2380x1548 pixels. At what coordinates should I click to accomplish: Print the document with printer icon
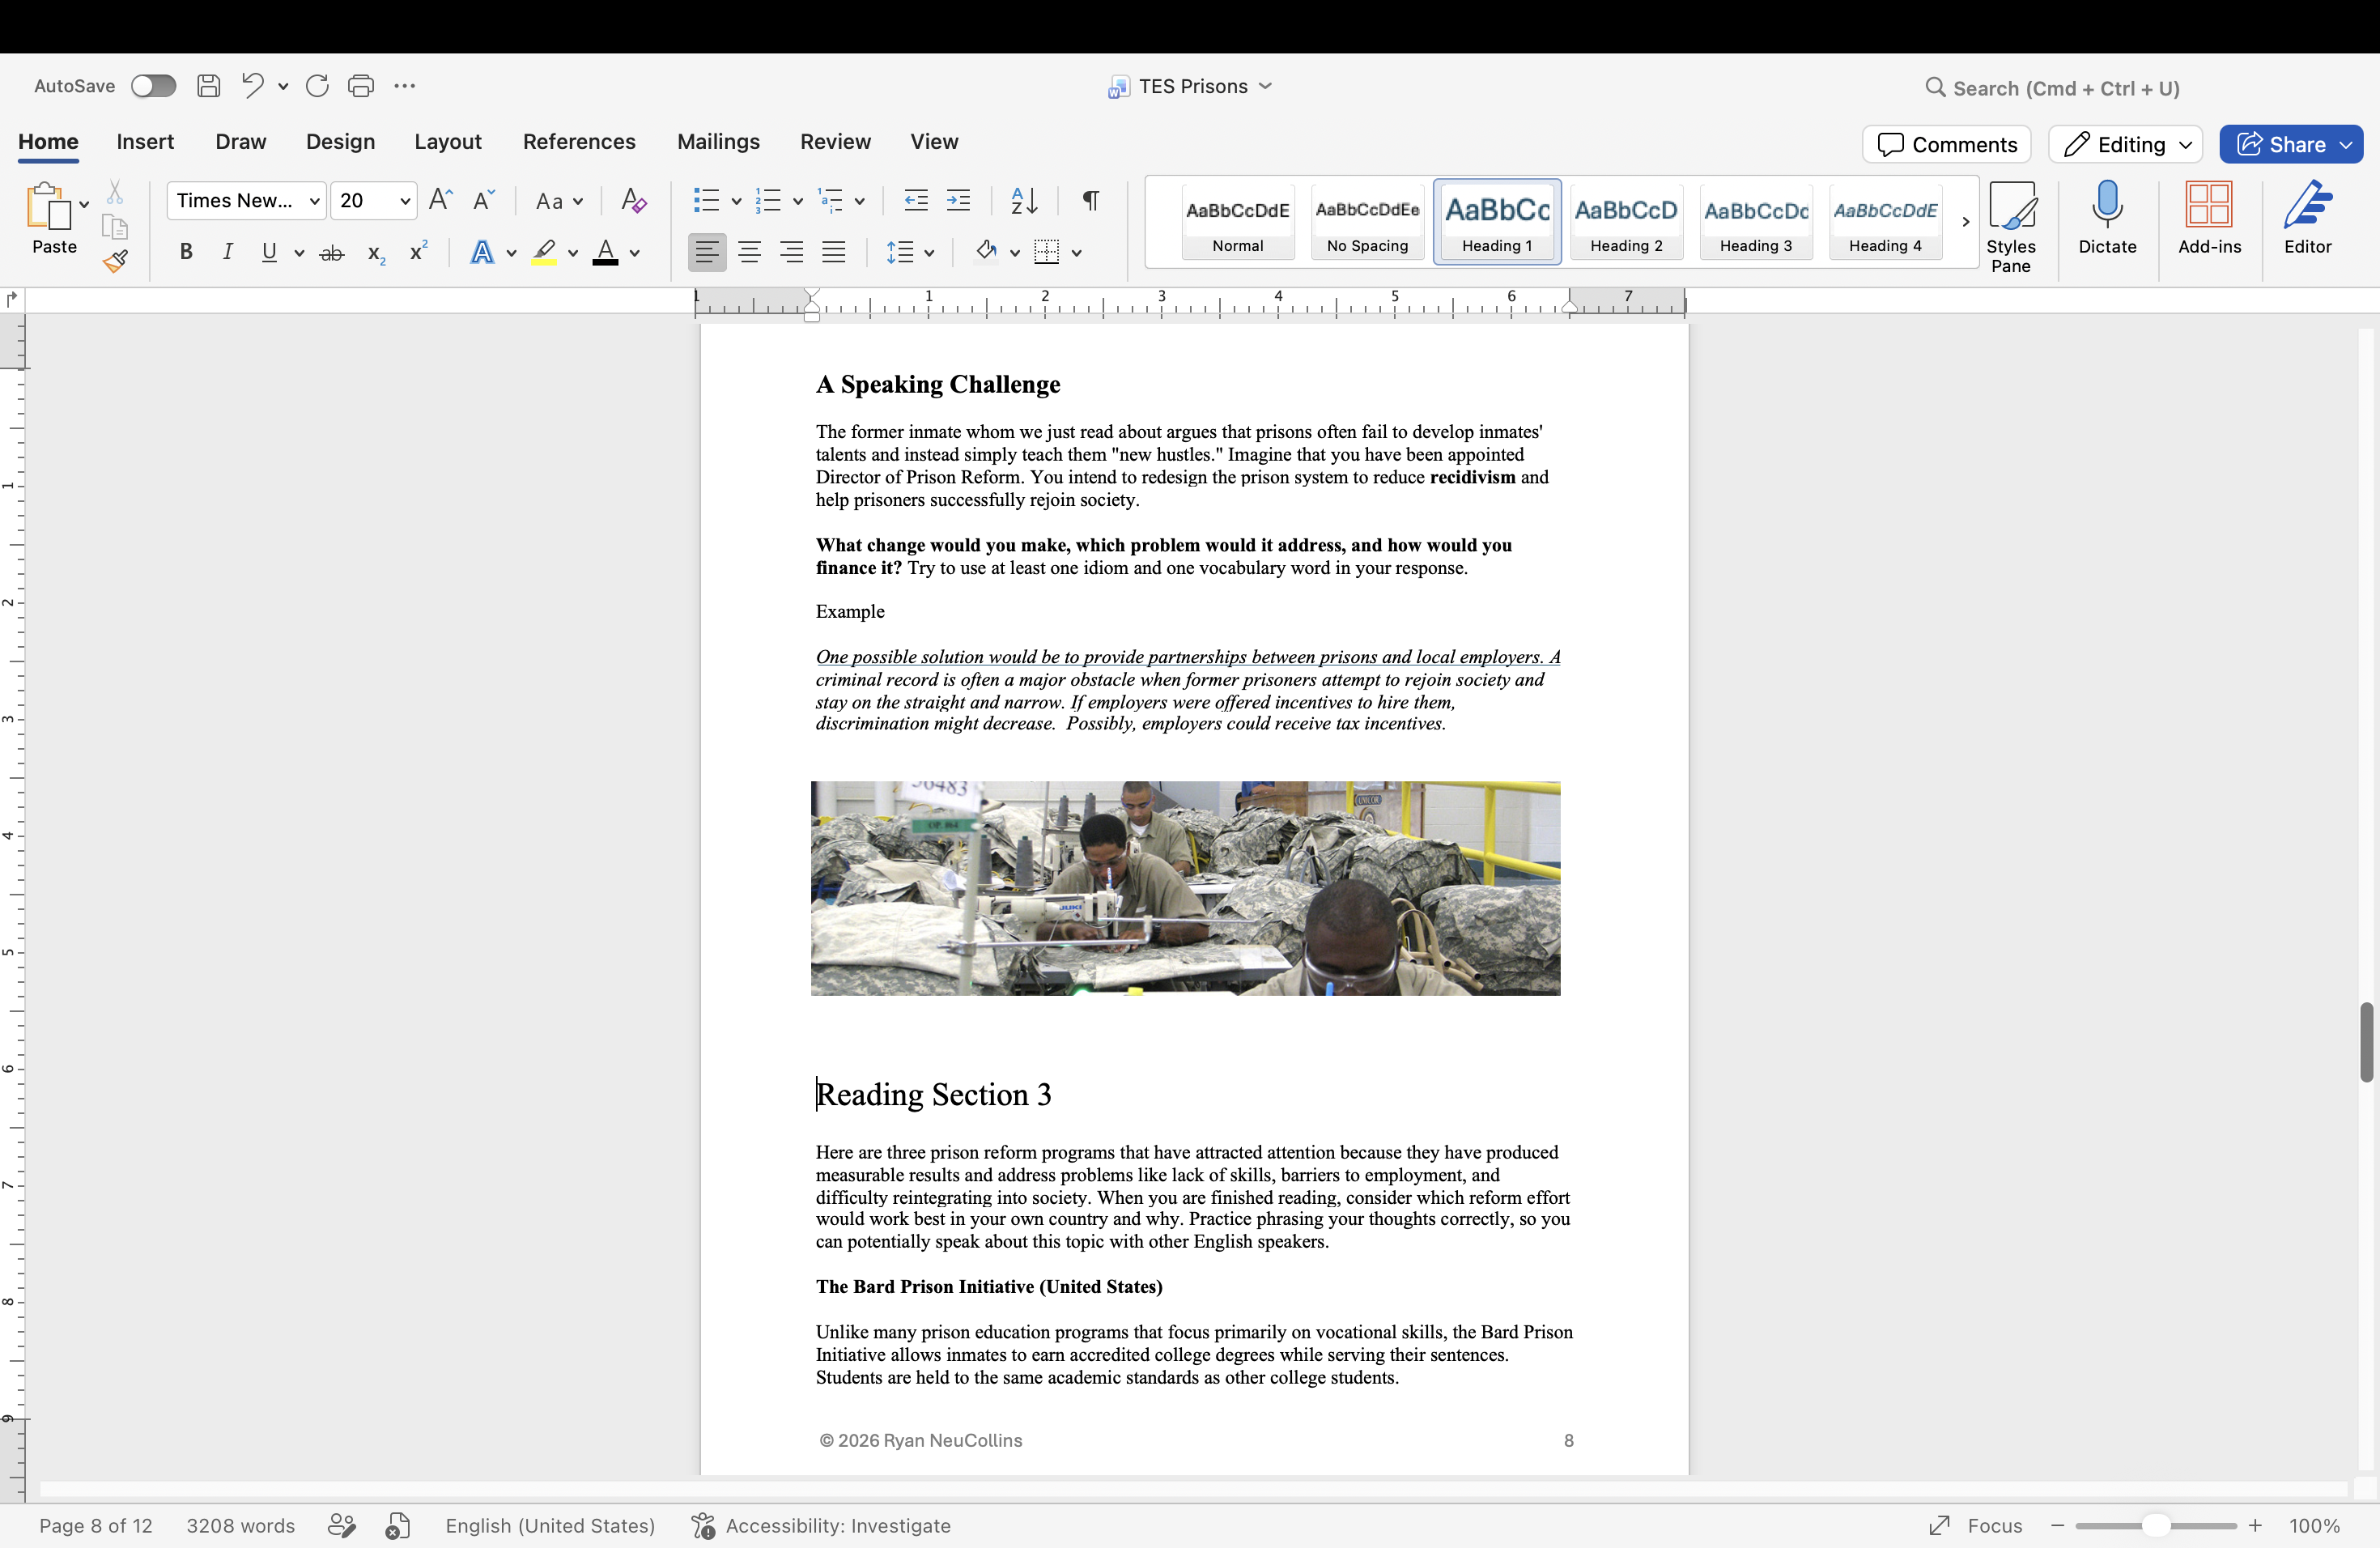tap(361, 86)
